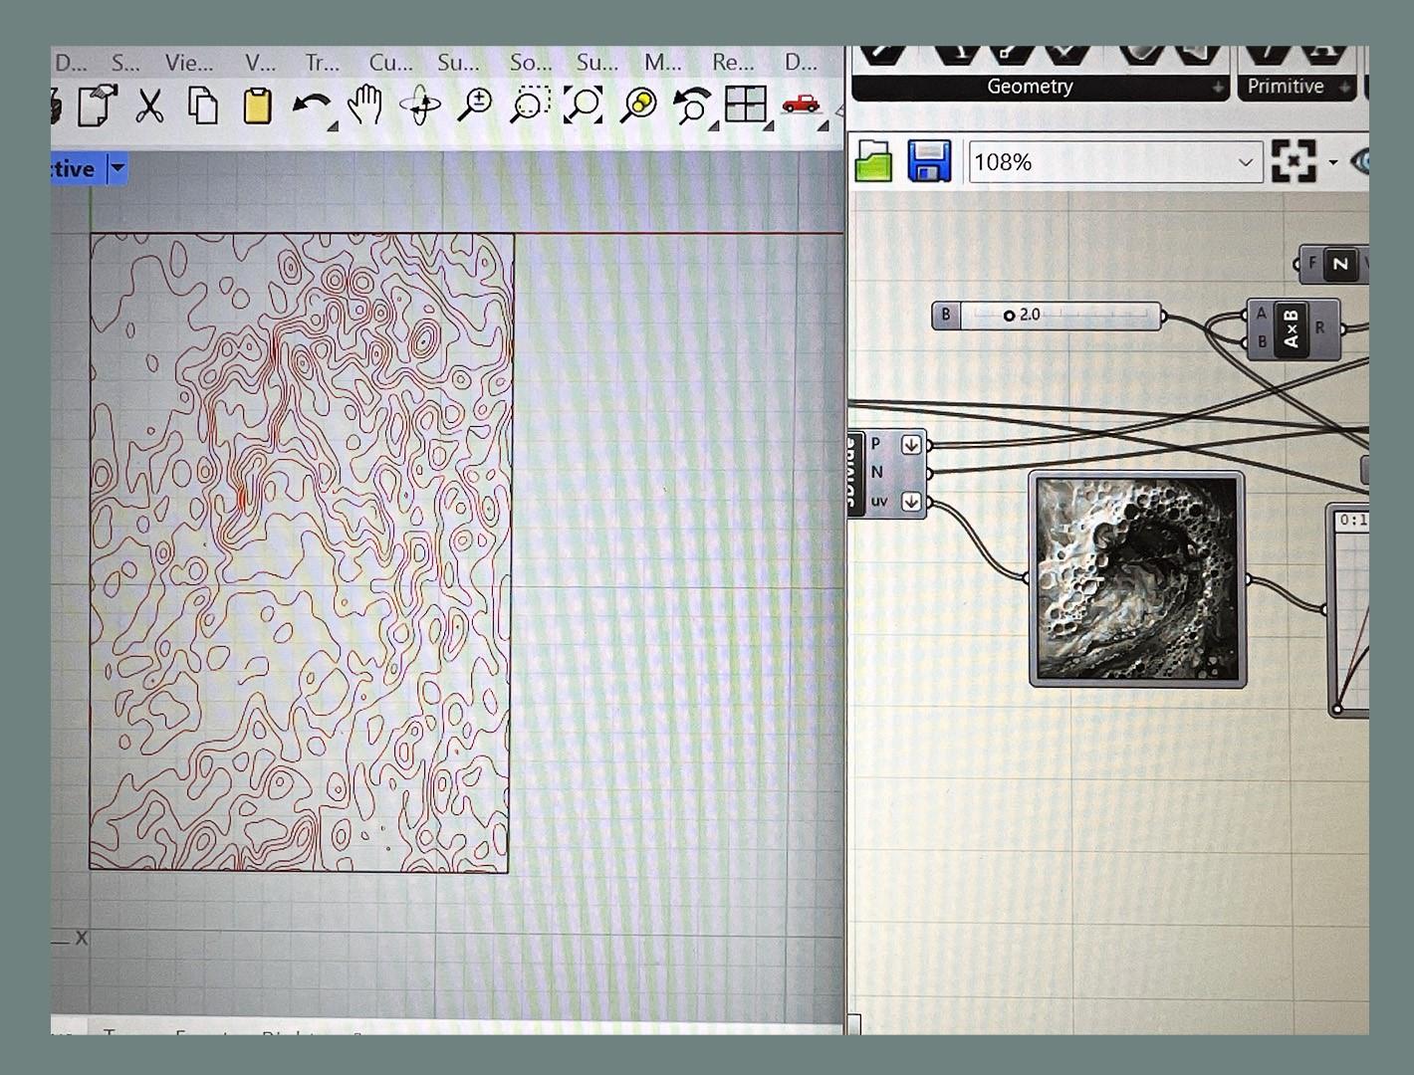Click the uv output arrow on the component
1414x1075 pixels.
pyautogui.click(x=911, y=502)
